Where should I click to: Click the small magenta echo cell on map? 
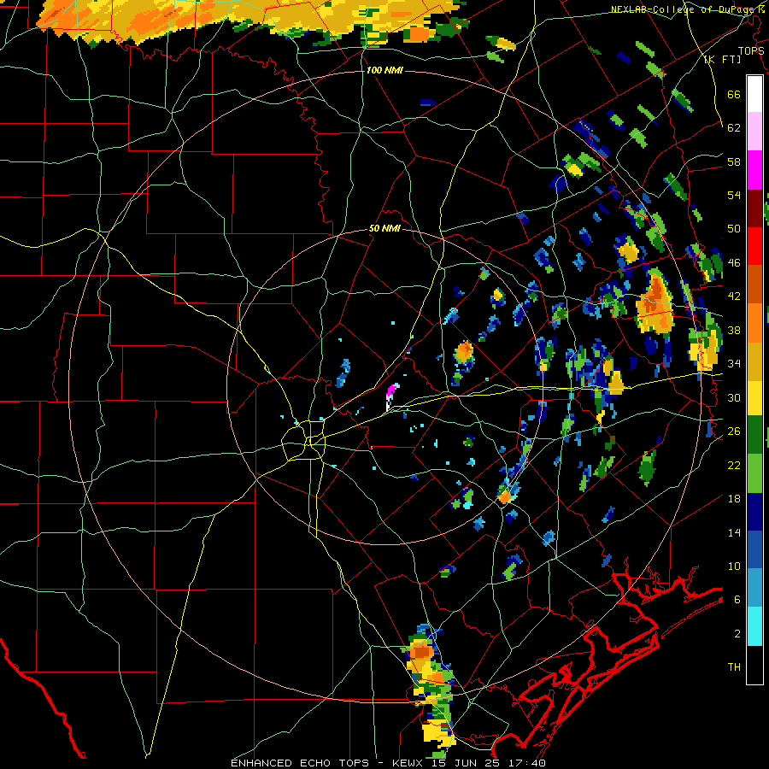[x=392, y=391]
